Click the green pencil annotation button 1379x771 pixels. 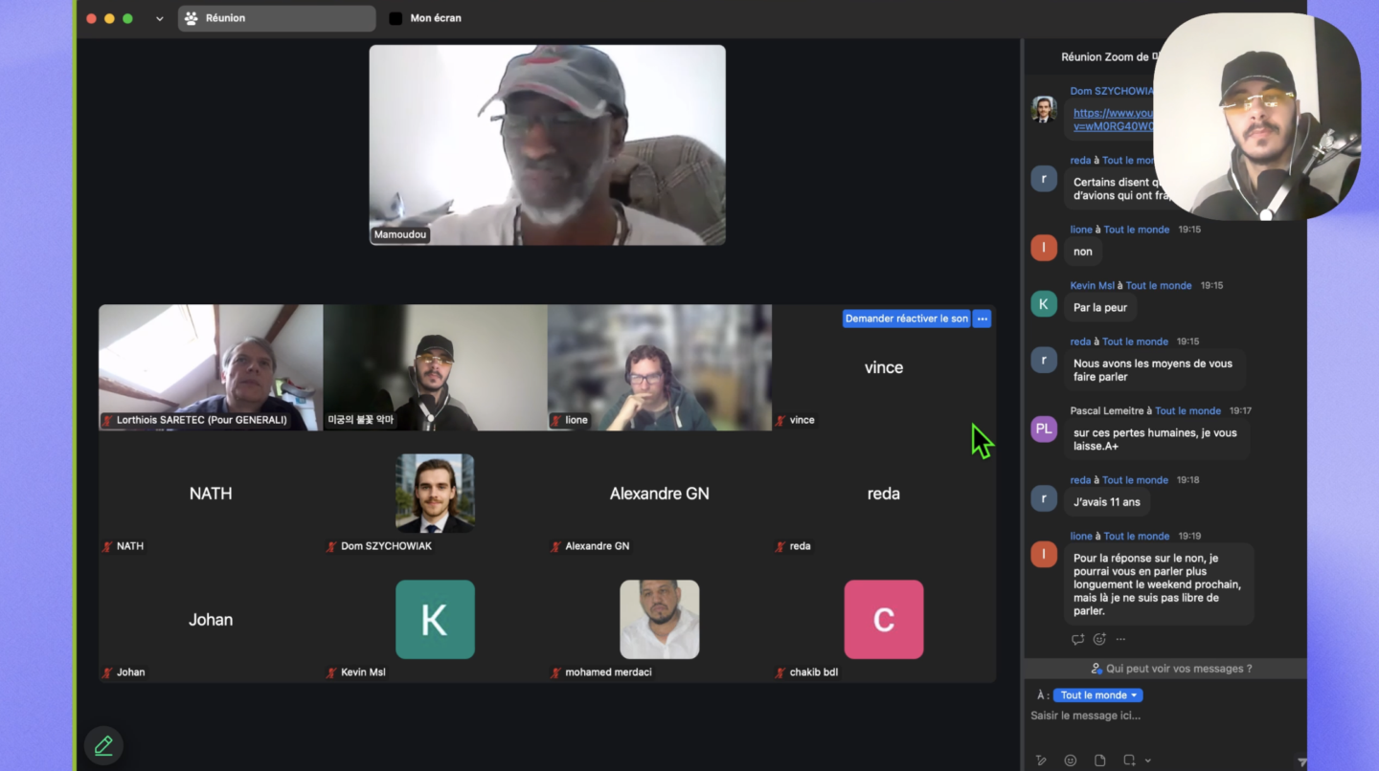(x=103, y=745)
